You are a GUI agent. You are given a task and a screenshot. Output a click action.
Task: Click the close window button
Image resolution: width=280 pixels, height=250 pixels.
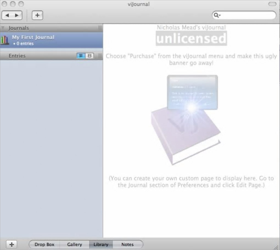(4, 4)
